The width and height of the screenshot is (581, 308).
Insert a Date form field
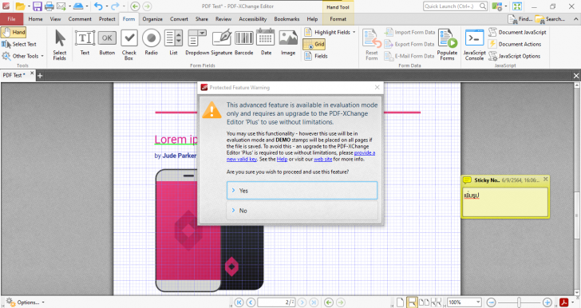[266, 43]
